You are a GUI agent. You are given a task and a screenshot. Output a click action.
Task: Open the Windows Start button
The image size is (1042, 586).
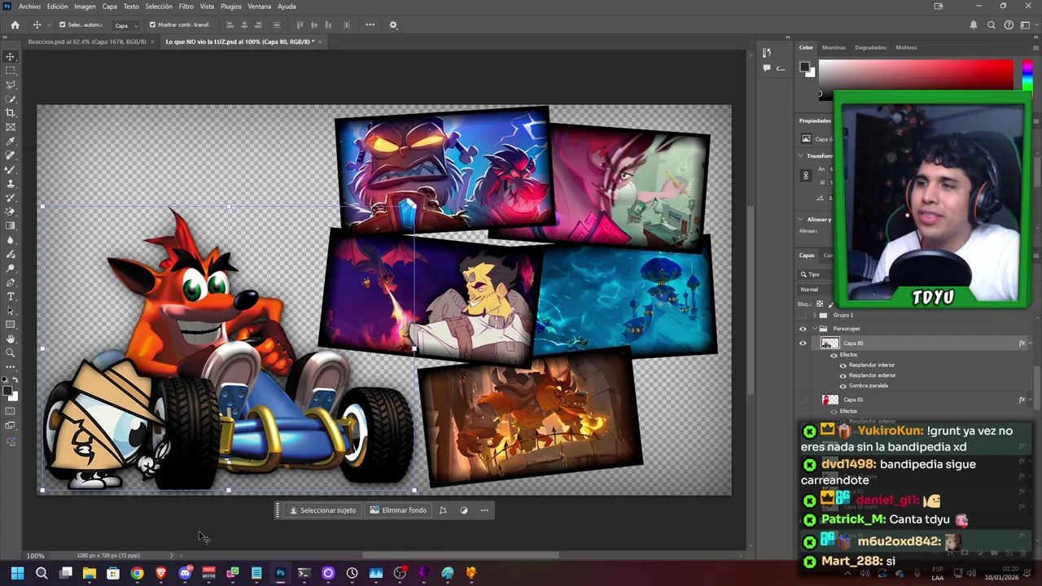[17, 573]
